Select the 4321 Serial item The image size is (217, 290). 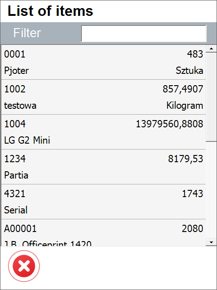[x=104, y=202]
